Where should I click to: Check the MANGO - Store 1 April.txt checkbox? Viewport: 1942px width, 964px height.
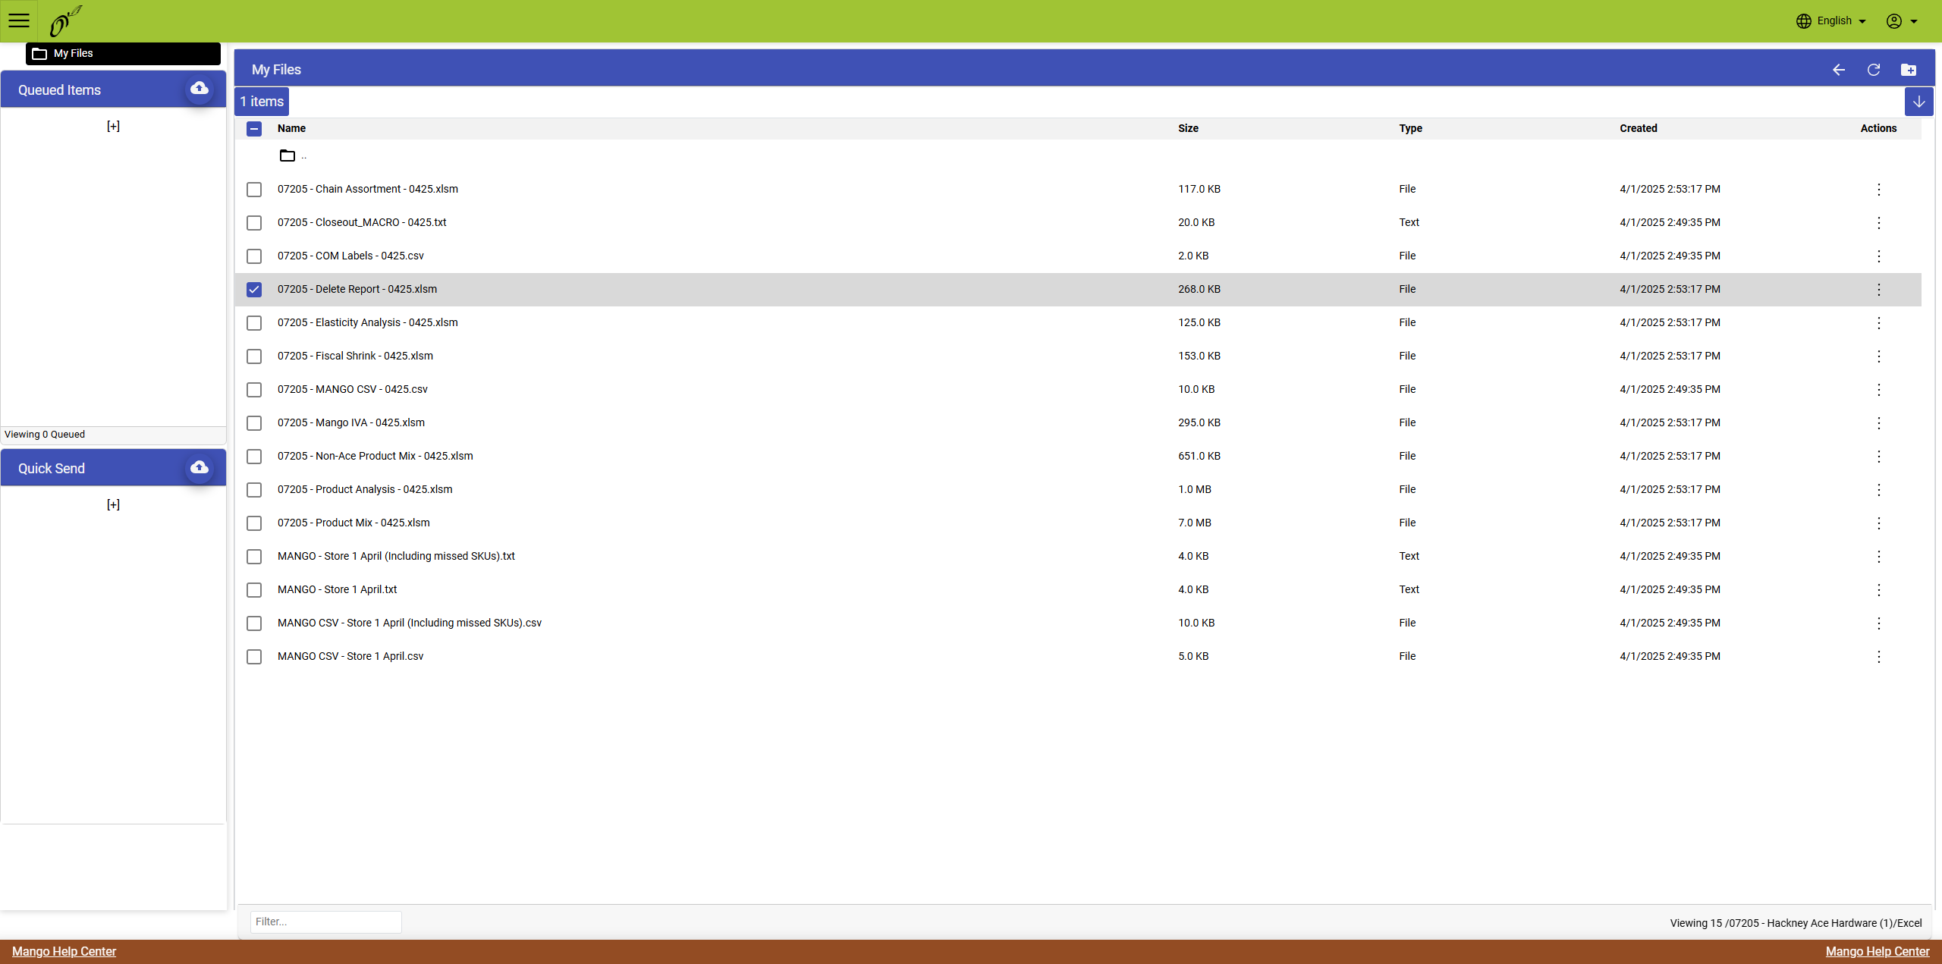coord(254,590)
